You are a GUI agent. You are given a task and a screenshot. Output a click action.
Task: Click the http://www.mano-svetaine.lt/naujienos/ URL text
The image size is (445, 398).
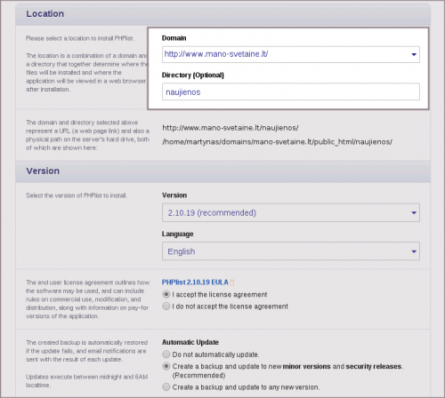click(x=231, y=128)
